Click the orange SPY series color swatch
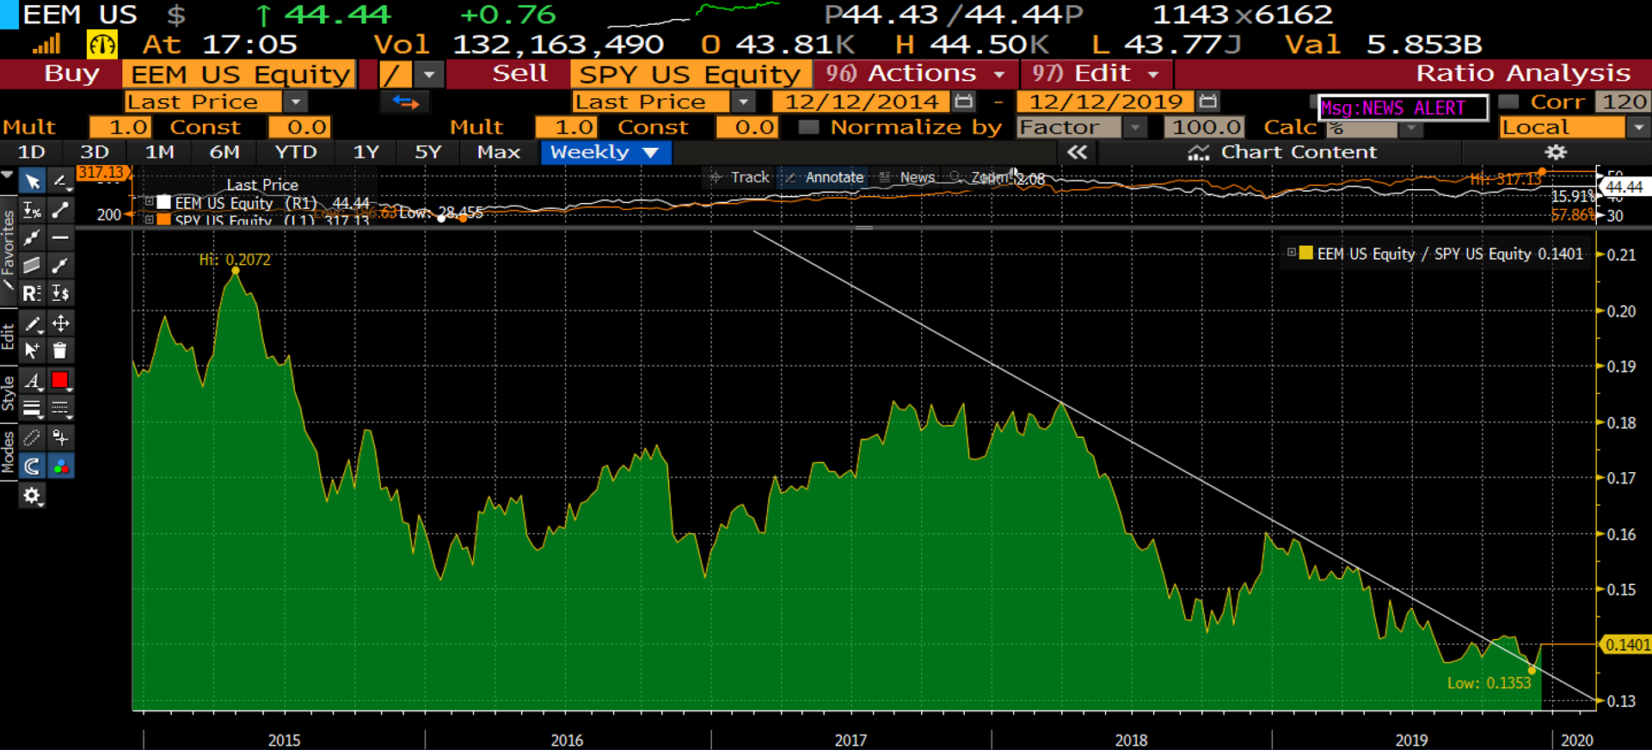This screenshot has width=1652, height=750. (163, 220)
